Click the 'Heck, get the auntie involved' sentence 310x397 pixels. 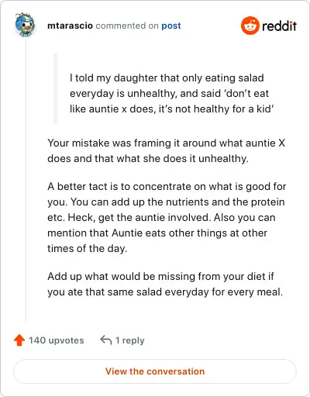138,217
